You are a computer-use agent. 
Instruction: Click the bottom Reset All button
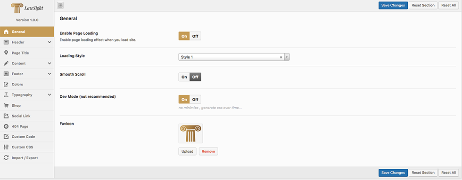point(448,172)
